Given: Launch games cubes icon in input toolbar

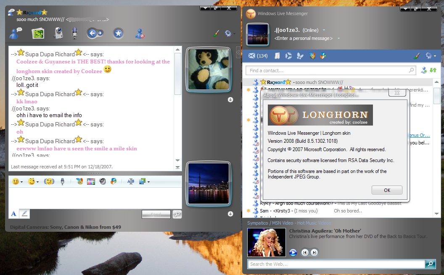Looking at the screenshot, I should (x=114, y=181).
